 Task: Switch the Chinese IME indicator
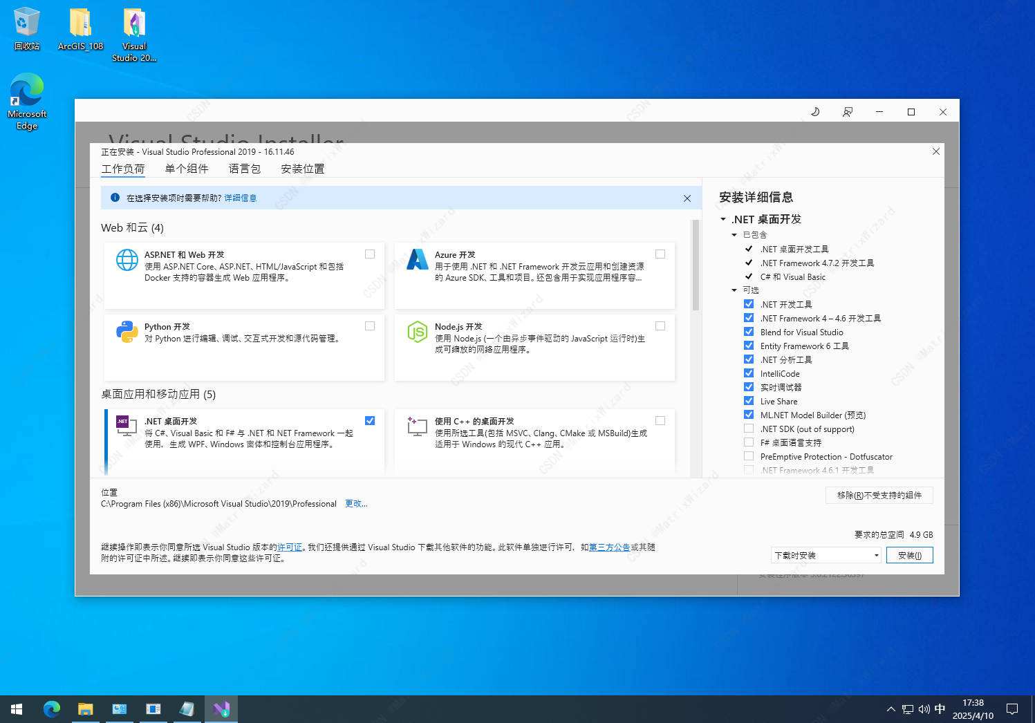[940, 709]
